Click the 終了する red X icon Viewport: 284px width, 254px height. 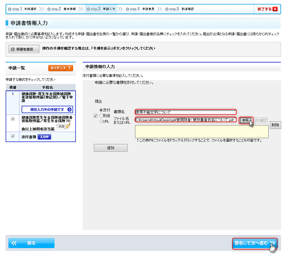coord(275,9)
